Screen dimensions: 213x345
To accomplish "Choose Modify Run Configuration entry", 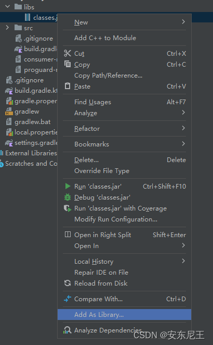I will [x=124, y=219].
